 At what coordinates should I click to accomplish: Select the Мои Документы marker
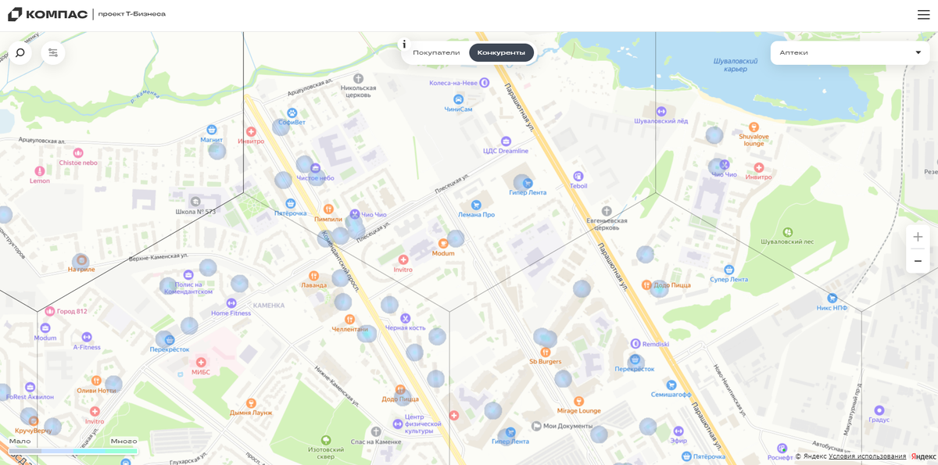tap(536, 426)
